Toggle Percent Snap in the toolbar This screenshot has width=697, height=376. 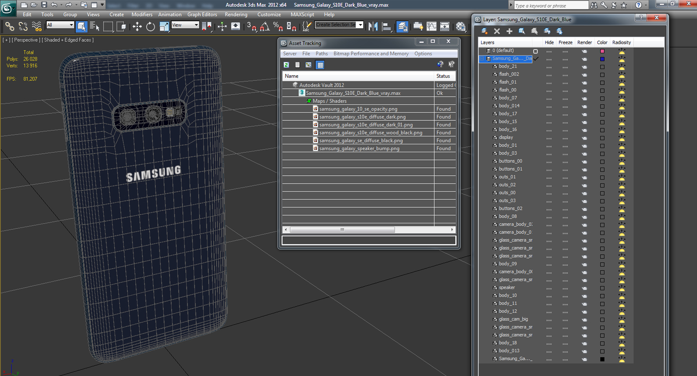(x=278, y=26)
